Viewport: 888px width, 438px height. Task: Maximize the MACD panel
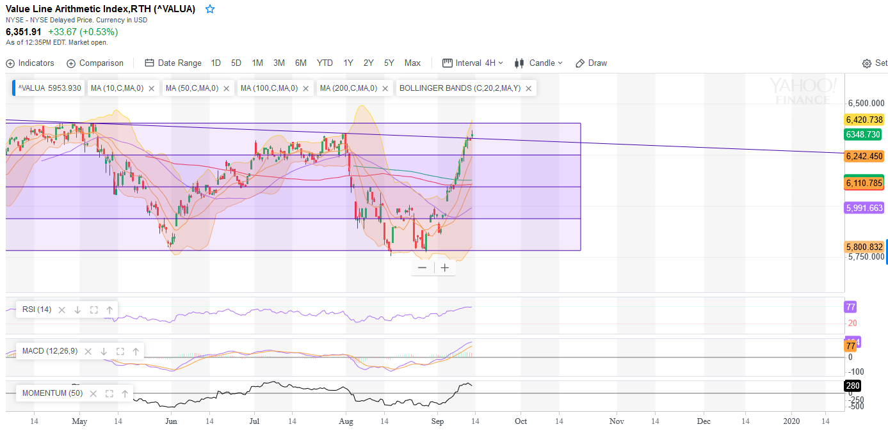tap(120, 351)
